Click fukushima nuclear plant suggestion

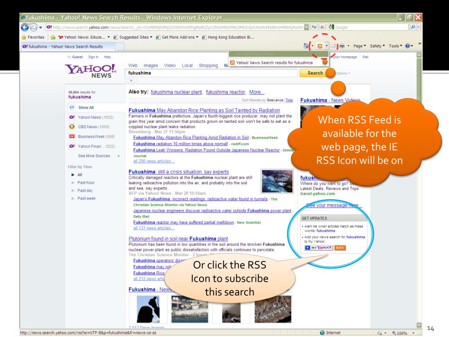(x=176, y=92)
